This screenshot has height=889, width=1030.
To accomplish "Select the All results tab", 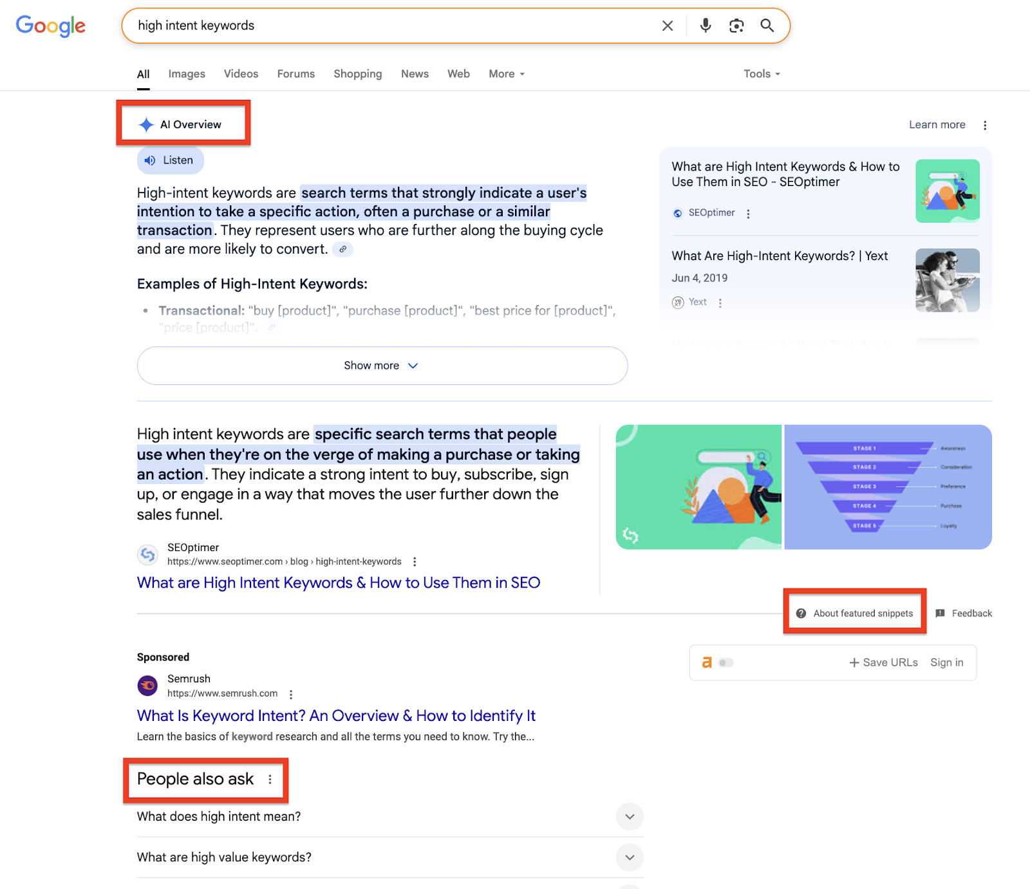I will pyautogui.click(x=143, y=74).
